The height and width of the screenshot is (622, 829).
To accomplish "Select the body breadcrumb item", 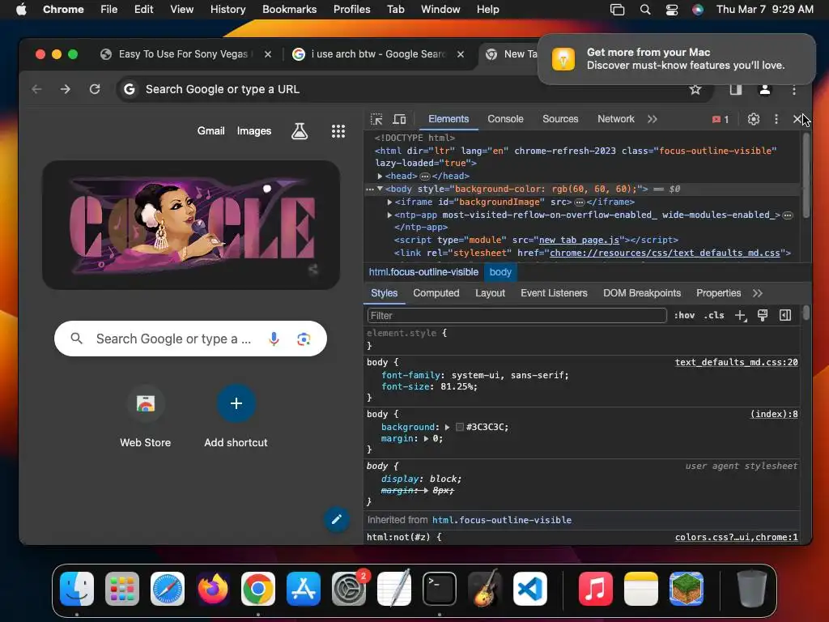I will pyautogui.click(x=500, y=272).
